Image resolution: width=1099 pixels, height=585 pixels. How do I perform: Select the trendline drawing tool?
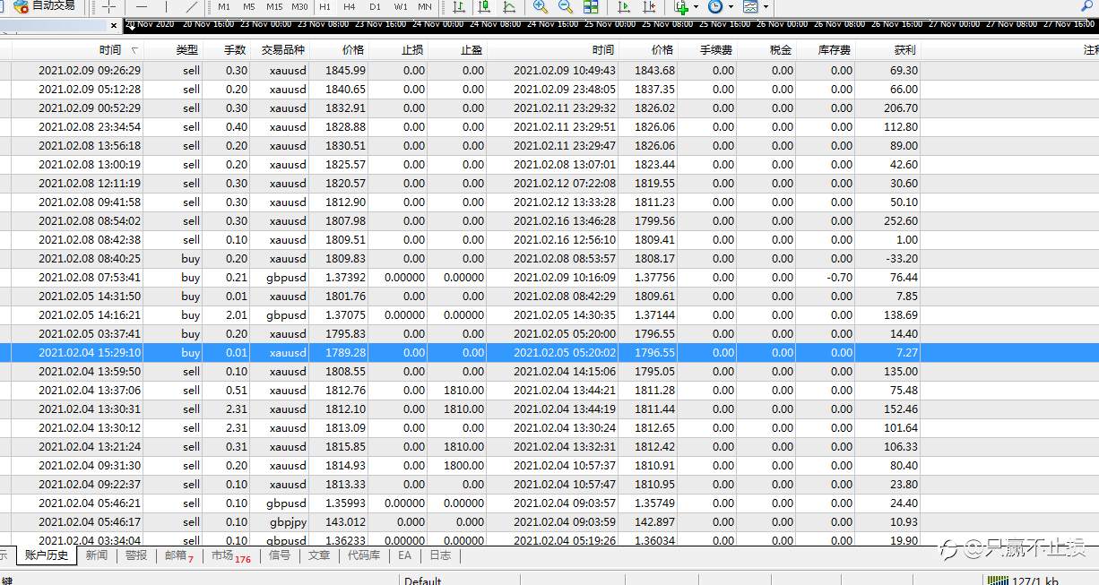[x=191, y=6]
